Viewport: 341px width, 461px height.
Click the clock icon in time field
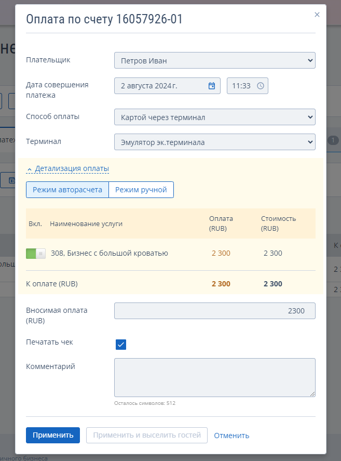[261, 86]
